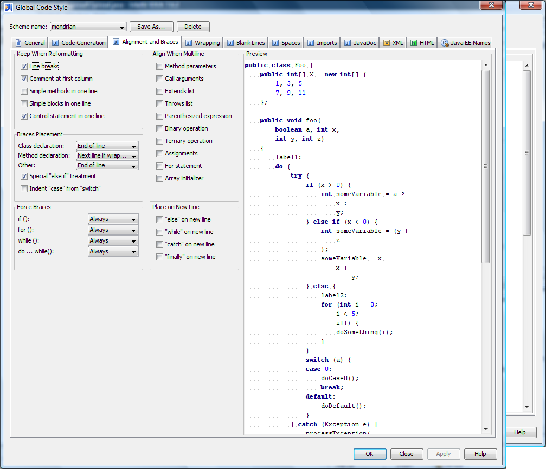
Task: Click the General tab file icon
Action: point(18,43)
